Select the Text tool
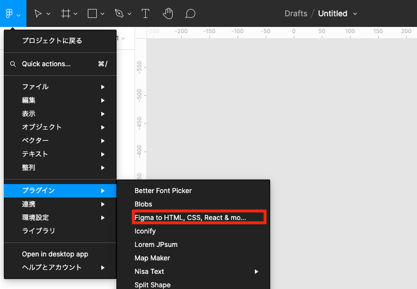Screen dimensions: 417x289 145,13
